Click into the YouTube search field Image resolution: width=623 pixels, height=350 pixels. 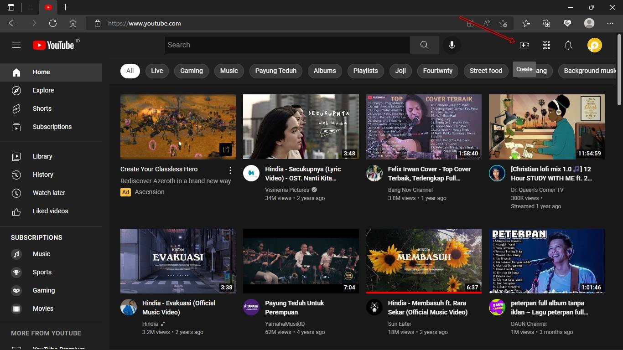pos(287,45)
